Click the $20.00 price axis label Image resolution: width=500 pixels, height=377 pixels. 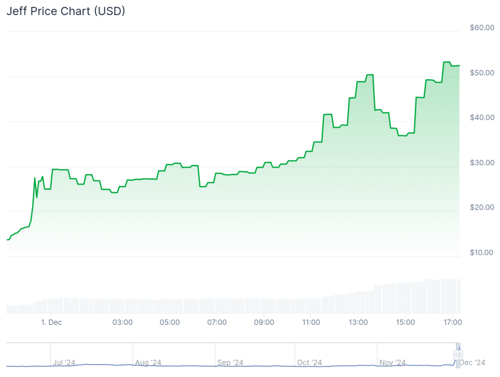tap(482, 208)
